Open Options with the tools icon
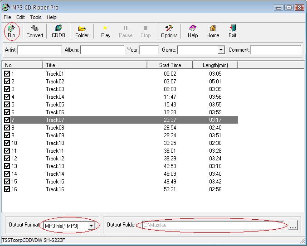The image size is (307, 246). [169, 32]
